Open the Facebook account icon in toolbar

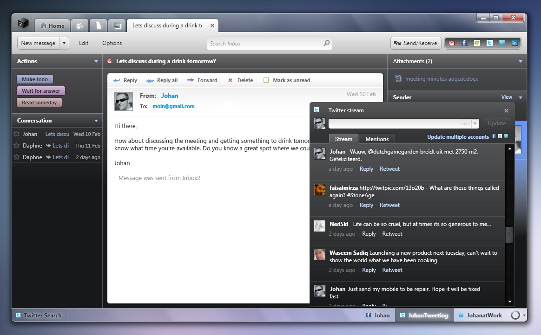[464, 43]
